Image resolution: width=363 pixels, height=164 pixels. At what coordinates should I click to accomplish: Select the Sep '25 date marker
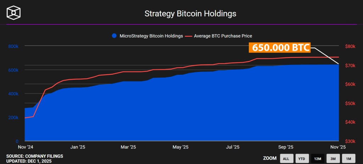pos(286,147)
